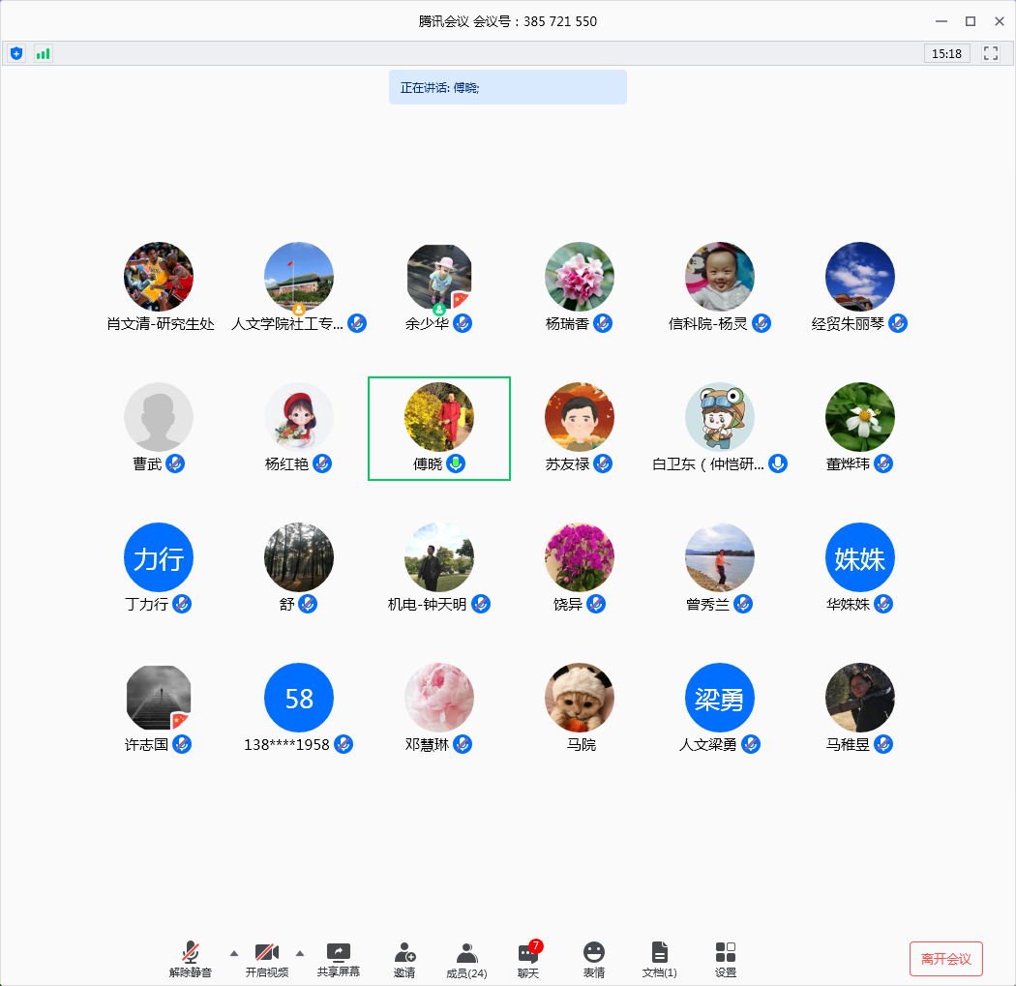Open the Chat (聊天) with 7 unread
This screenshot has width=1016, height=986.
pos(528,959)
